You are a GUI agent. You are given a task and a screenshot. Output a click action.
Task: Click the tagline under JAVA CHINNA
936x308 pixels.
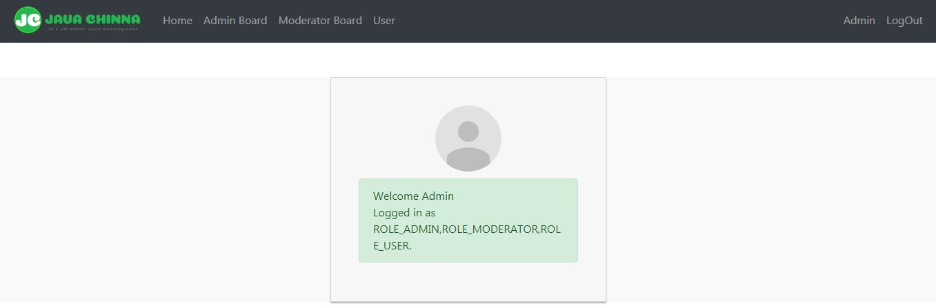click(93, 29)
